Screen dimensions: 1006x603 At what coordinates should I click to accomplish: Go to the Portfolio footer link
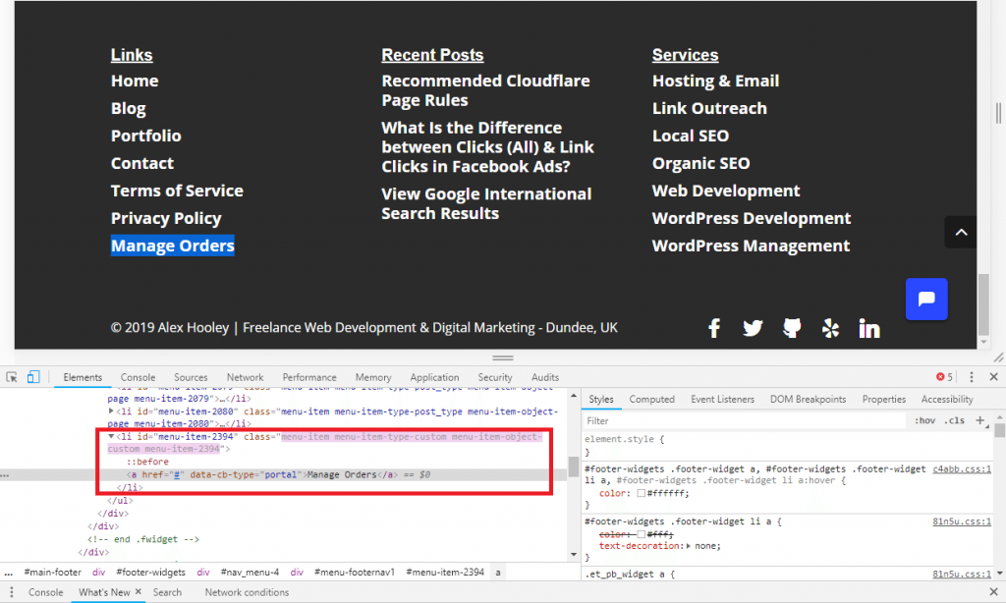146,136
